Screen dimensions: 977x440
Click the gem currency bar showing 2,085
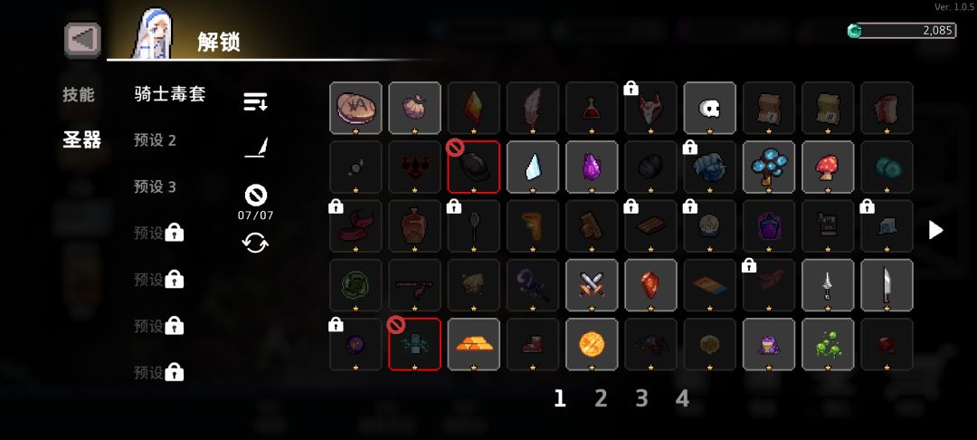902,31
